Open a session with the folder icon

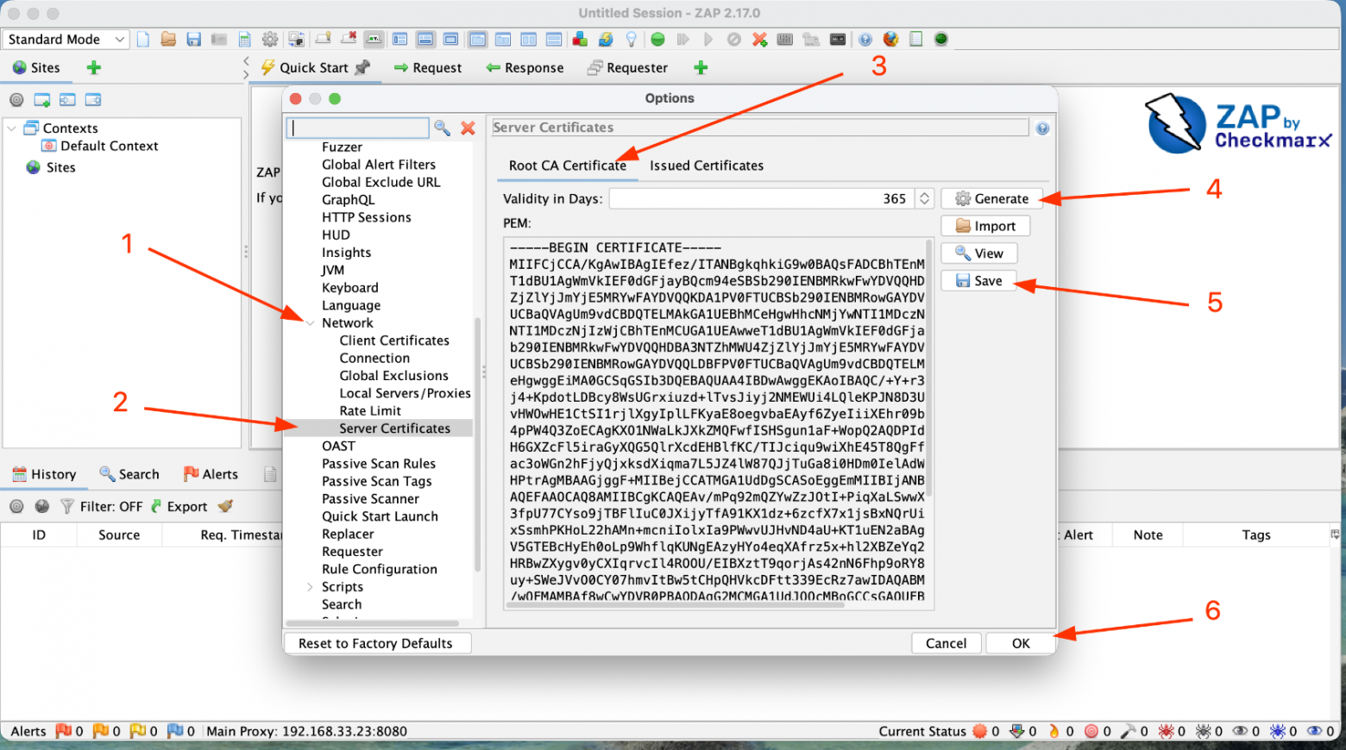(x=168, y=39)
